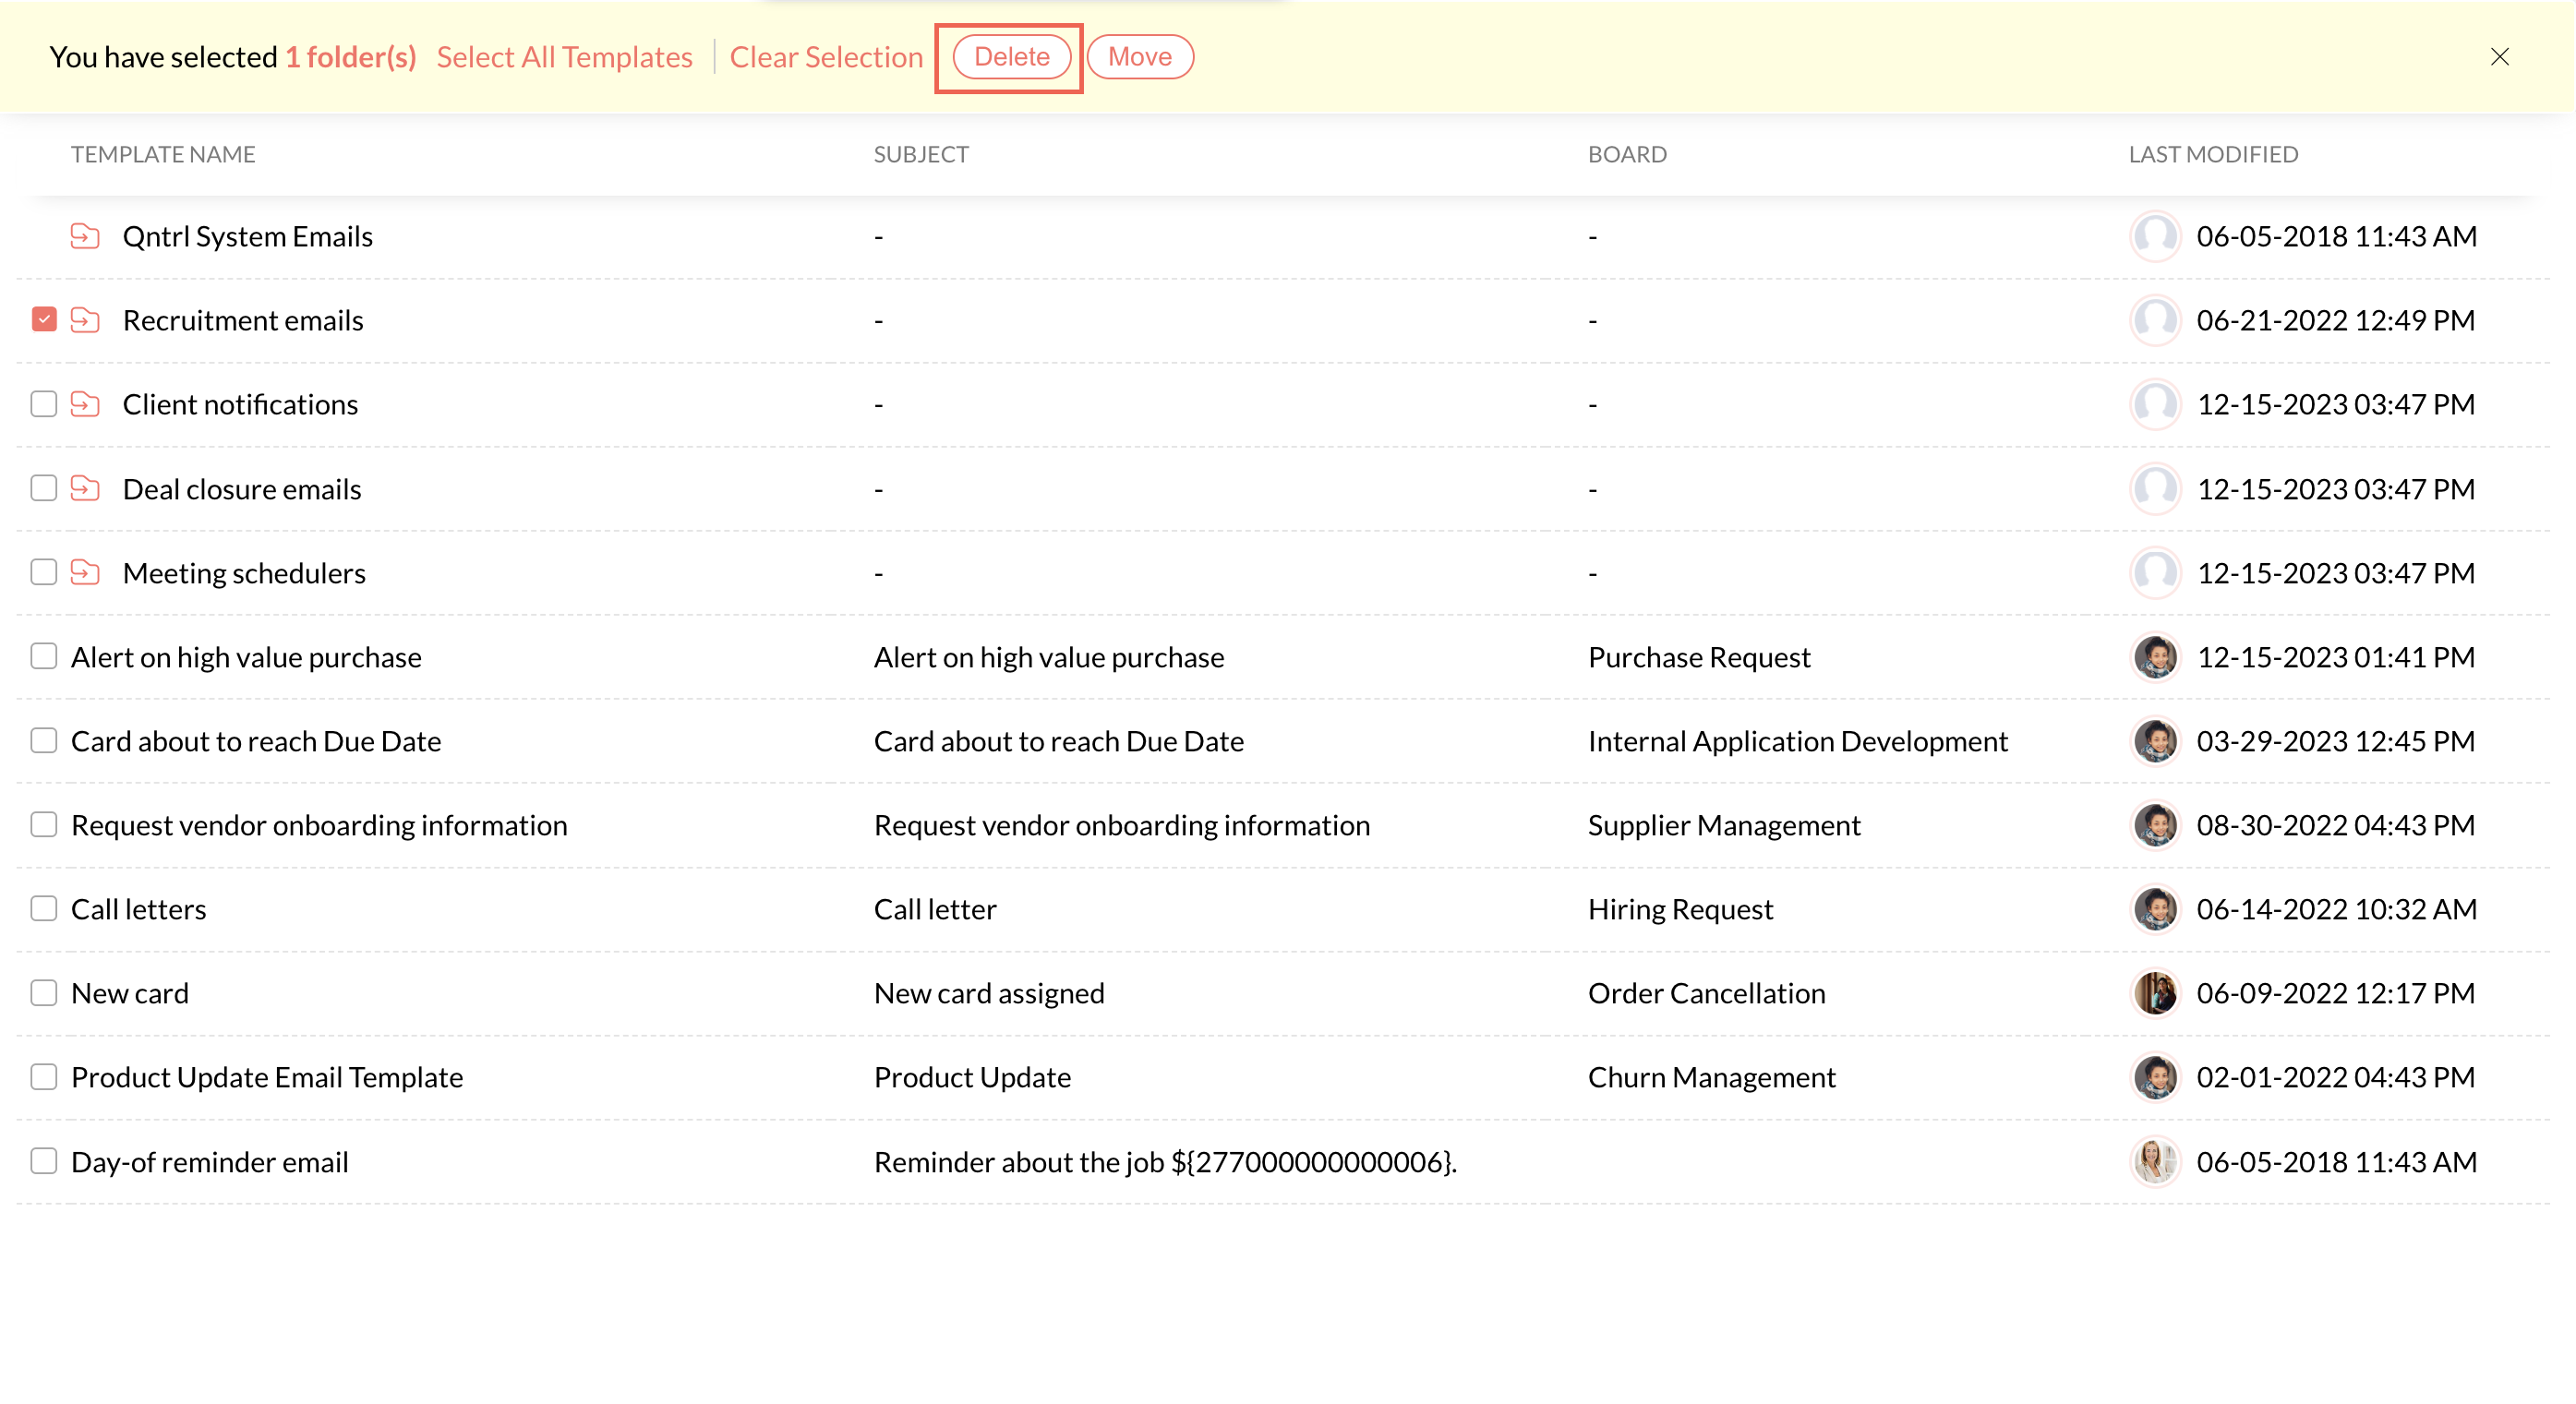Click the avatar on Alert on high value purchase row
Screen dimensions: 2576x1404
2155,657
